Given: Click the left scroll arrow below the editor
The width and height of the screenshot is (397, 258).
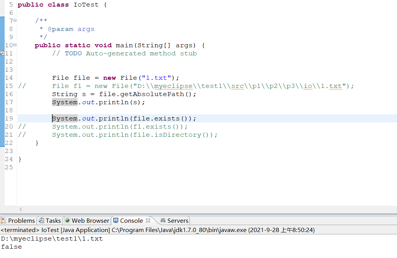Looking at the screenshot, I should [x=21, y=209].
